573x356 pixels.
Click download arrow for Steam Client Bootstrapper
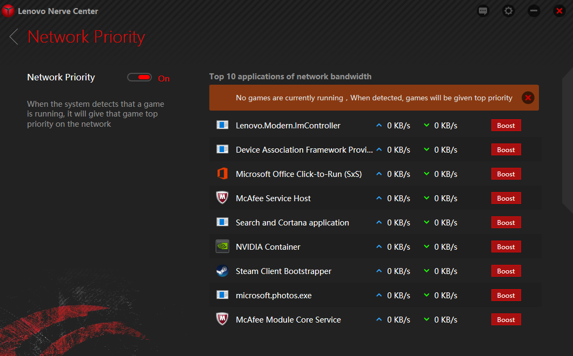(x=427, y=271)
